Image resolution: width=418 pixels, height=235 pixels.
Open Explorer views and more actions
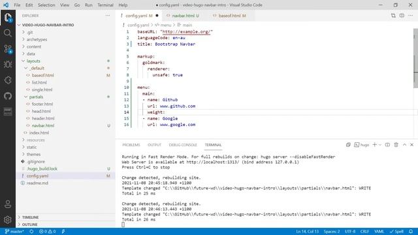107,16
